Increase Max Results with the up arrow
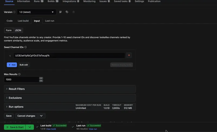217x132 pixels. pos(41,78)
